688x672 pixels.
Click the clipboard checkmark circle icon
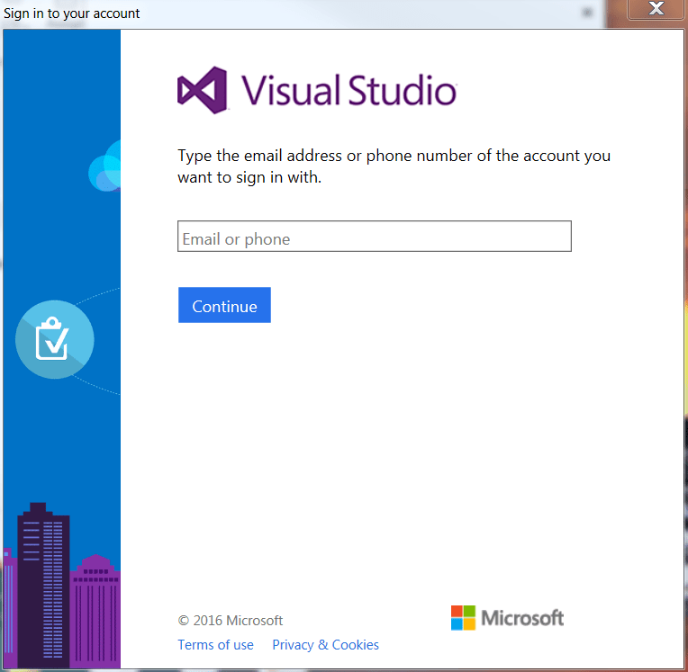click(55, 339)
